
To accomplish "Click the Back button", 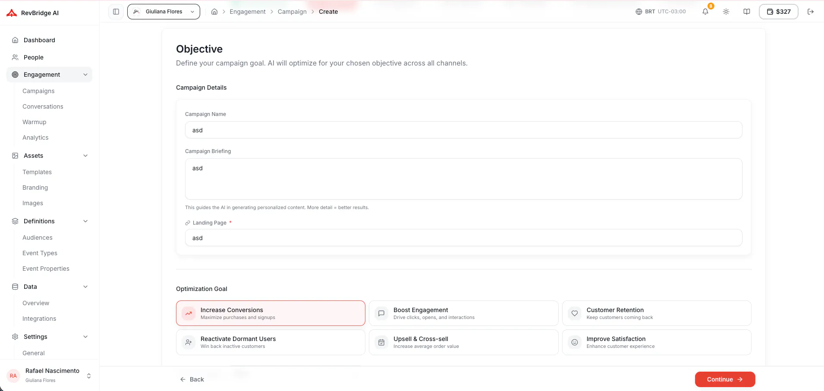I will [192, 379].
